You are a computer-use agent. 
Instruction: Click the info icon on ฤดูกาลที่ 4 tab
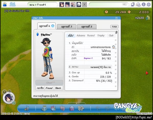[53, 26]
